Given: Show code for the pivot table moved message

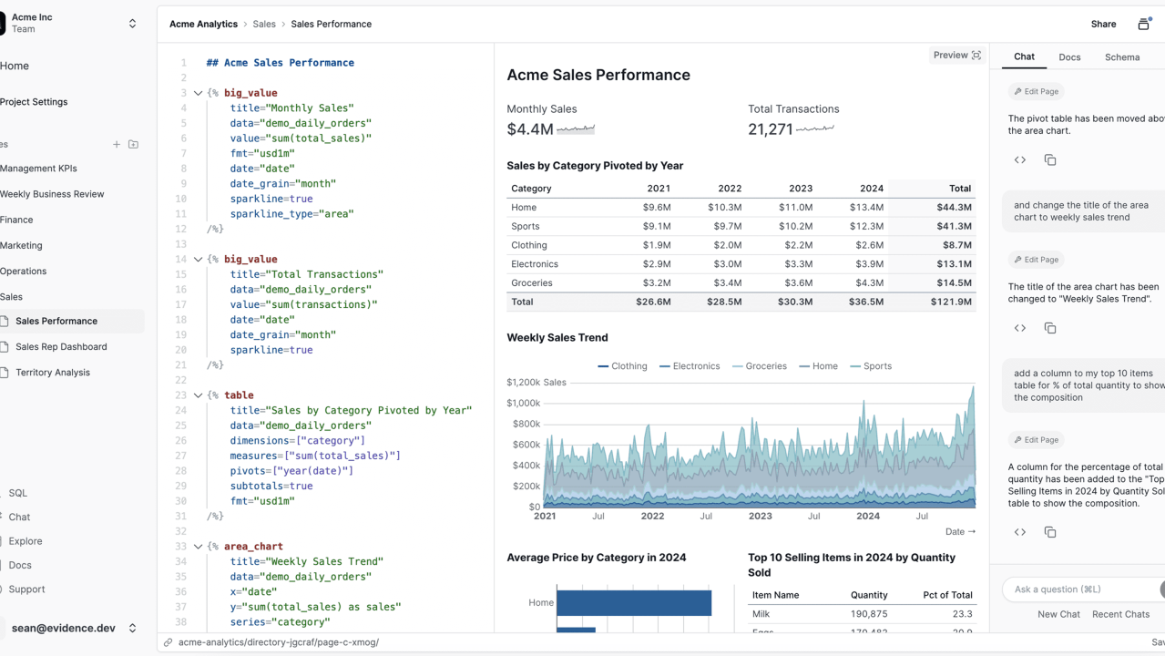Looking at the screenshot, I should (1020, 160).
